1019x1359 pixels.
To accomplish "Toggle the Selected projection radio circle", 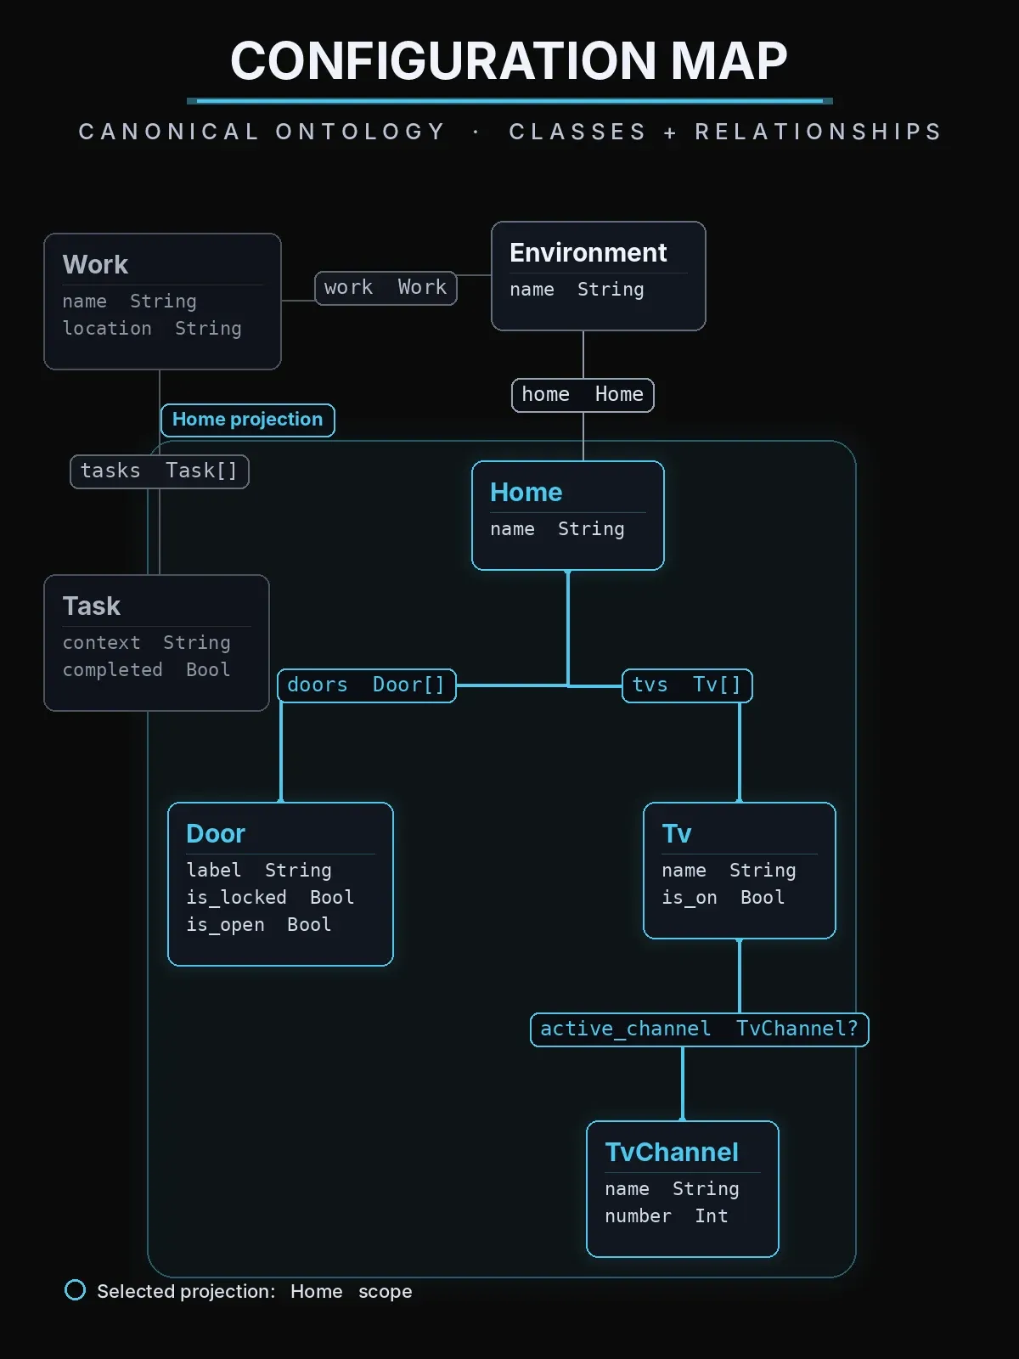I will click(x=76, y=1290).
